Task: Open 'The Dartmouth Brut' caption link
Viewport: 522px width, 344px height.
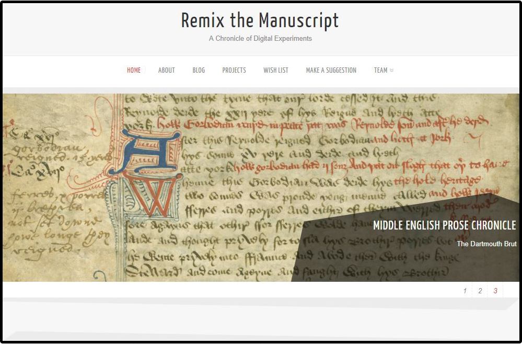Action: point(486,244)
